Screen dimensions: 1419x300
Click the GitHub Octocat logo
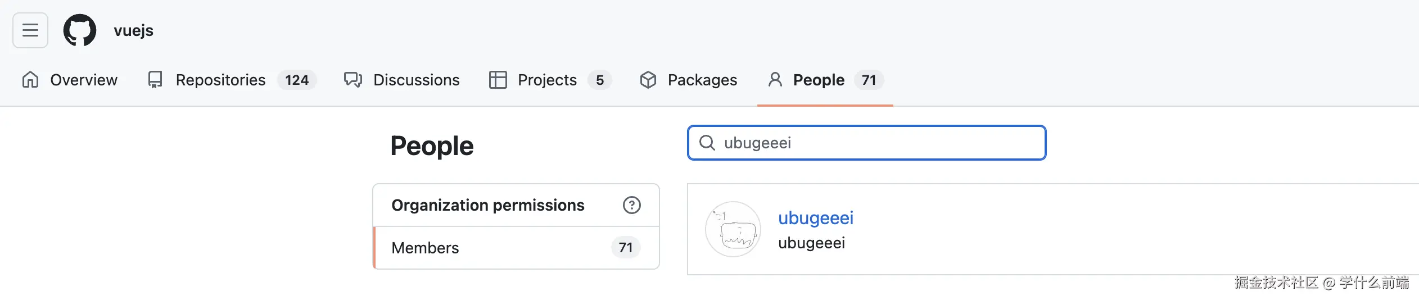(79, 30)
